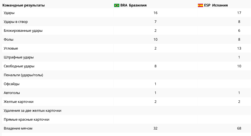This screenshot has width=251, height=136.
Task: Select the Автоголы row label
Action: [12, 93]
